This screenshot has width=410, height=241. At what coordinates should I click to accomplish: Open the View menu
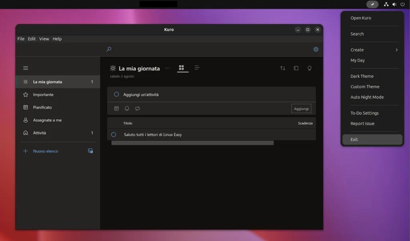pyautogui.click(x=44, y=39)
